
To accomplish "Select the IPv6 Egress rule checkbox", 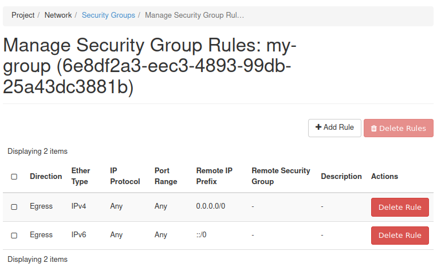I will pyautogui.click(x=14, y=235).
